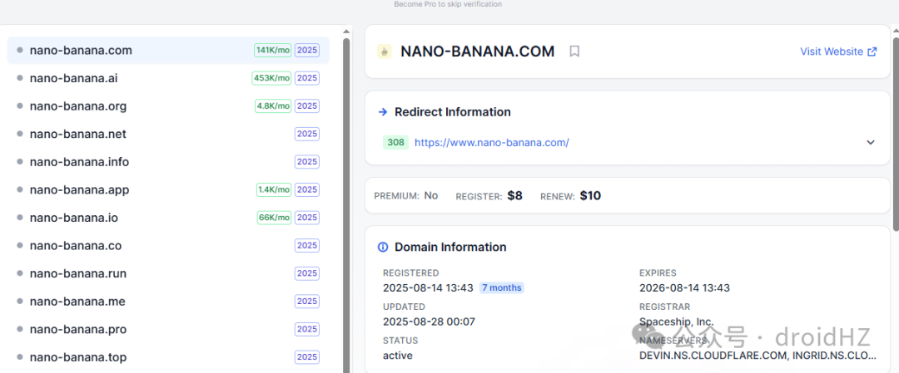Select nano-banana.co in the domain list
Image resolution: width=899 pixels, height=373 pixels.
168,245
